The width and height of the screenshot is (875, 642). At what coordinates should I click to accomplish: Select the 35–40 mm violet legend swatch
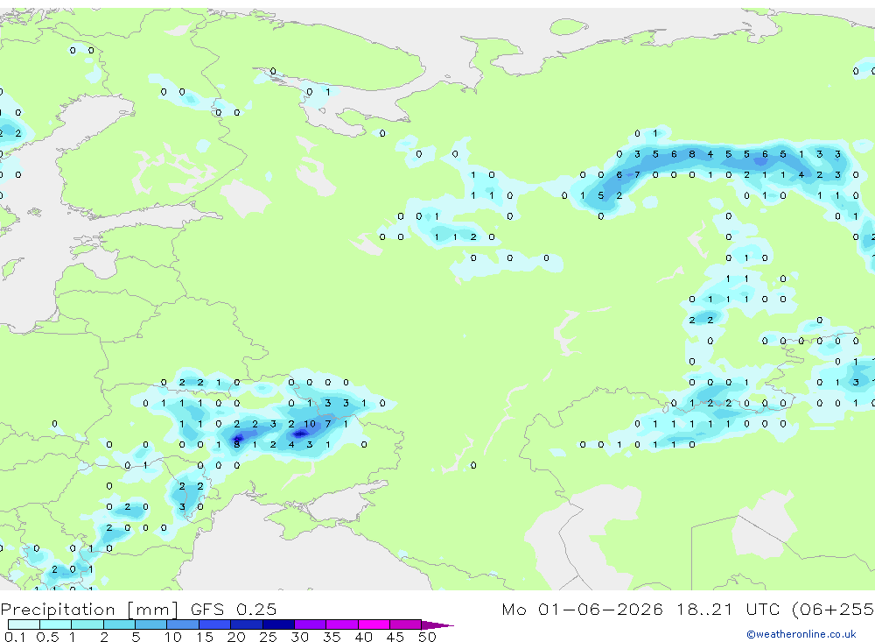tap(341, 624)
